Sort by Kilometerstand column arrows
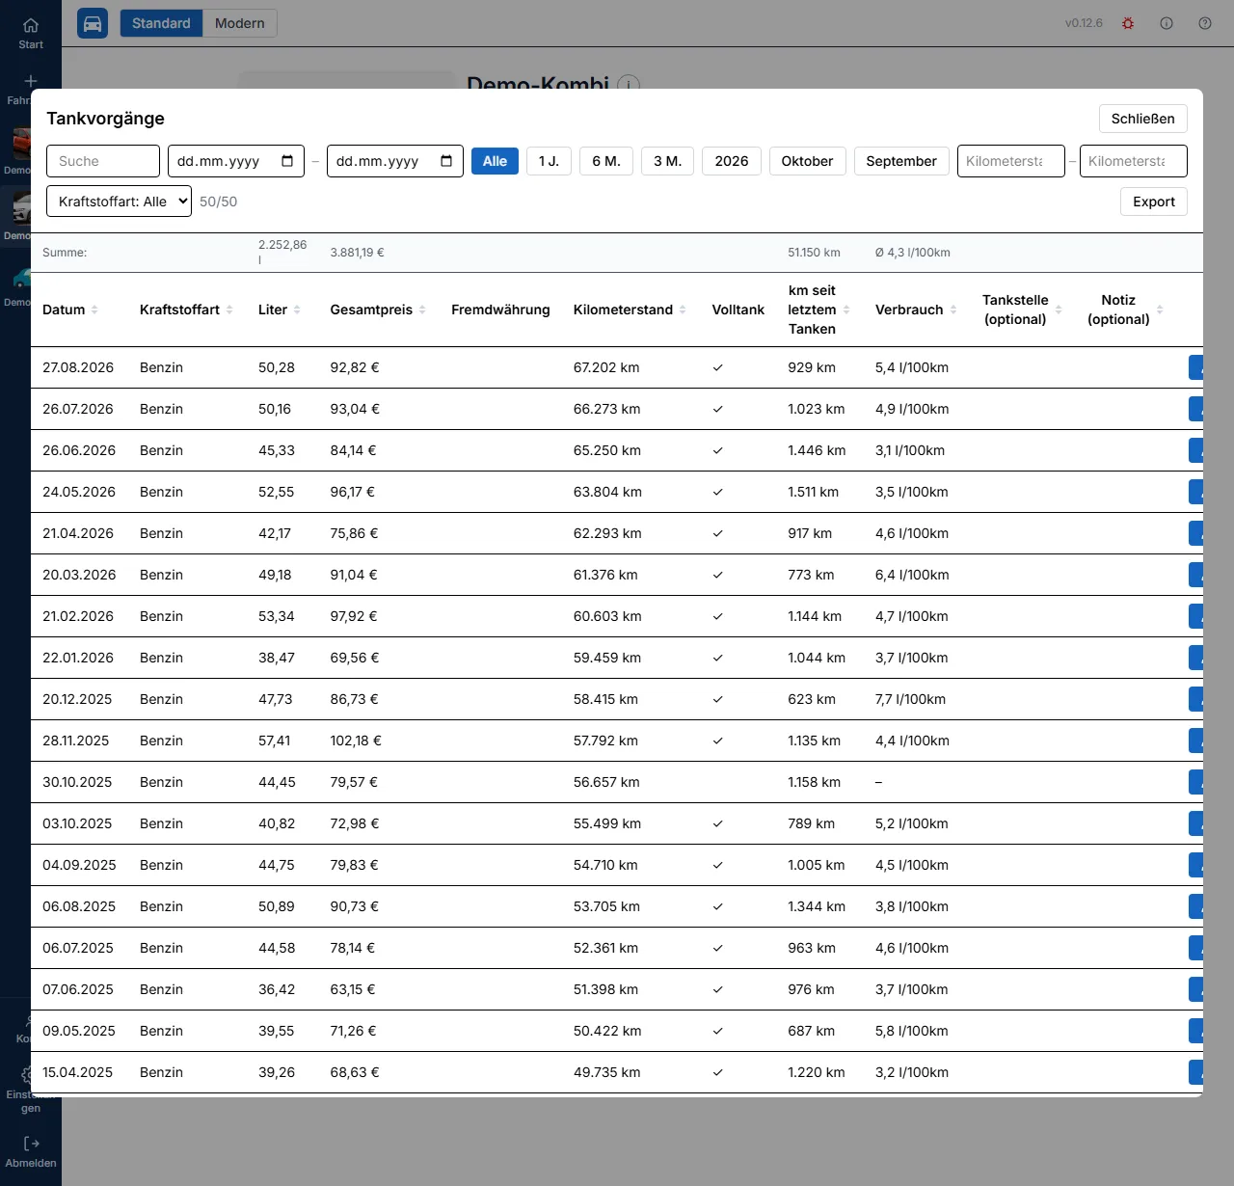Image resolution: width=1234 pixels, height=1186 pixels. tap(683, 310)
